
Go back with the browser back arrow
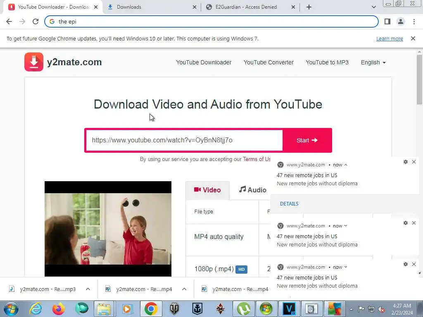click(x=9, y=21)
